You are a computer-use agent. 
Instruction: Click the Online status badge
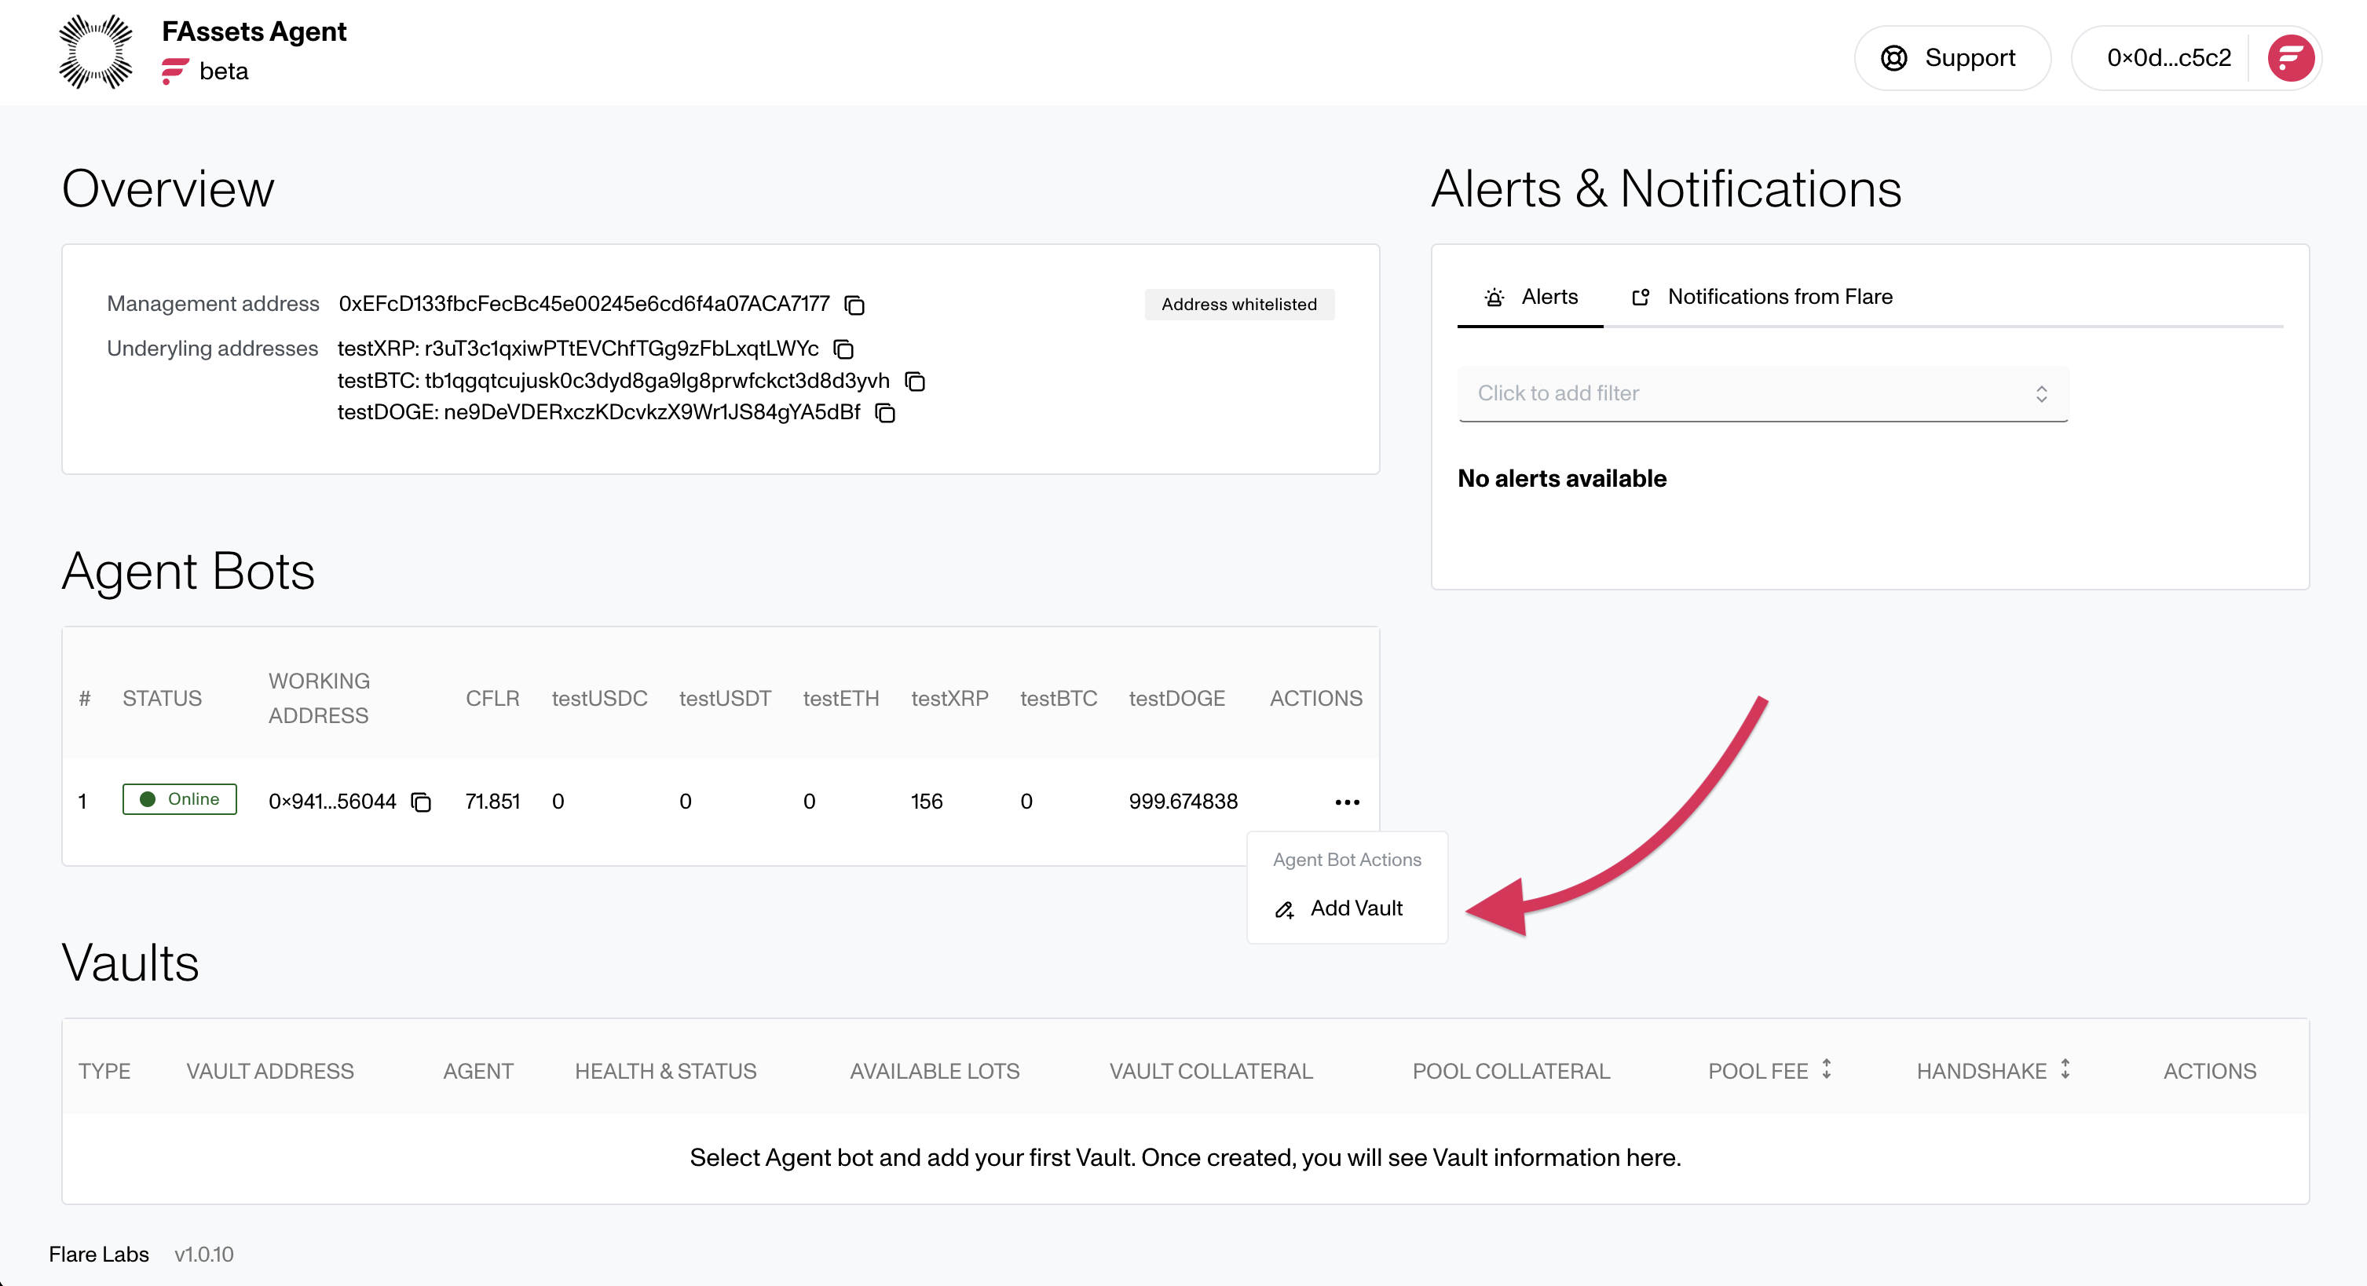[179, 799]
